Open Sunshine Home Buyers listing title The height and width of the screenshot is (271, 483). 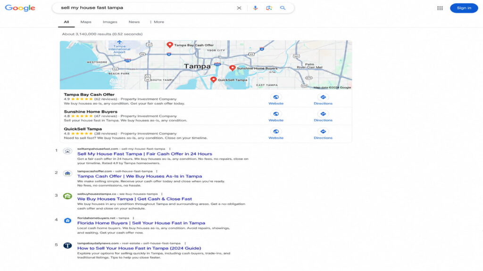pos(91,112)
